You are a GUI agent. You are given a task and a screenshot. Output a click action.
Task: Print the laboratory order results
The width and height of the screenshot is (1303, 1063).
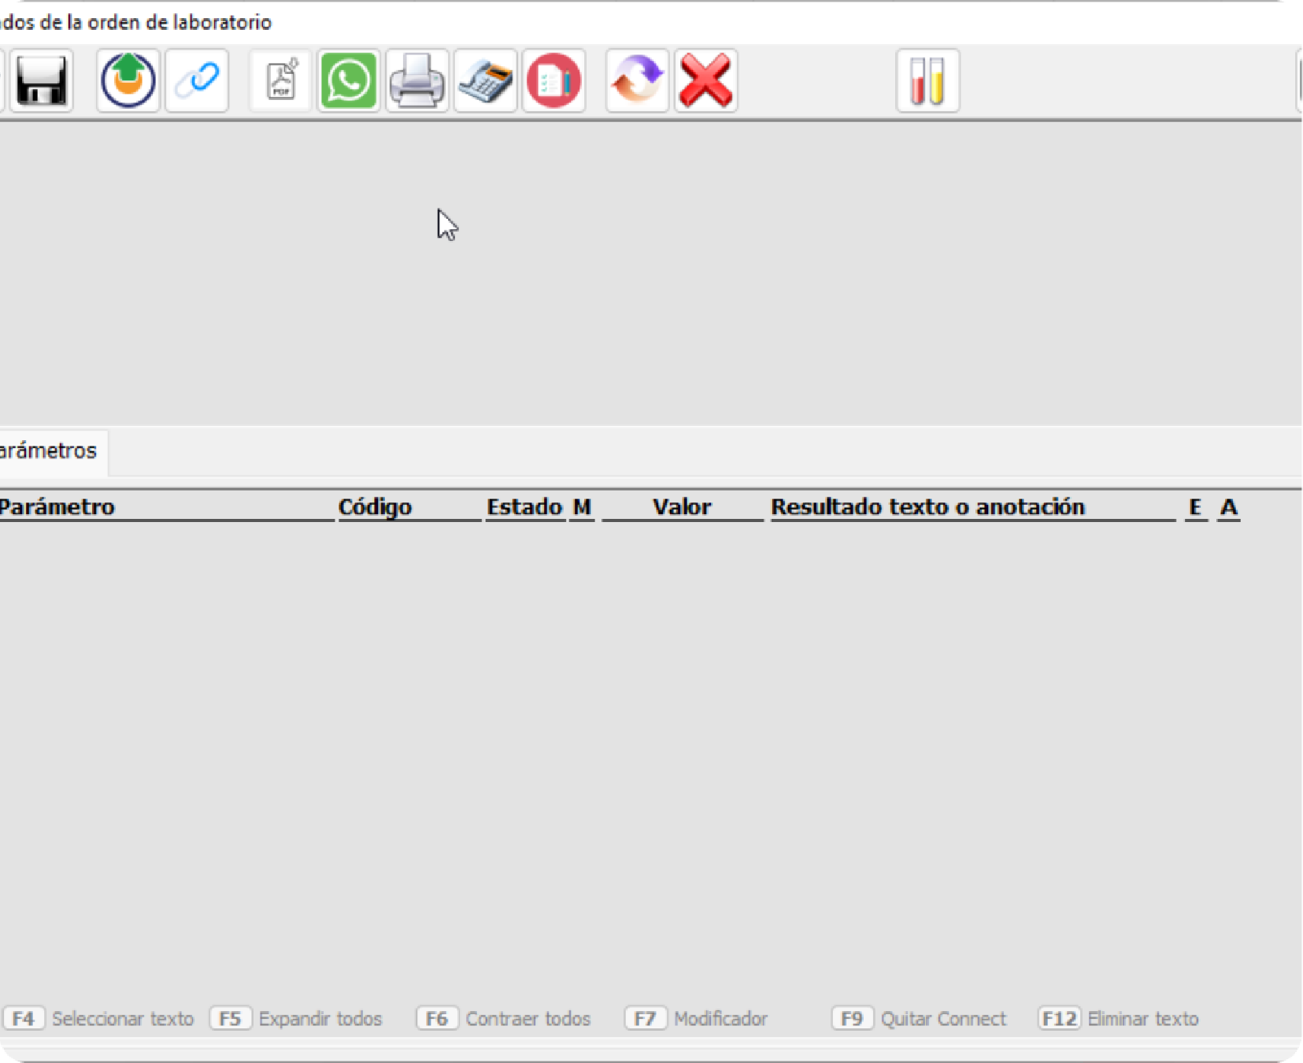click(x=417, y=80)
